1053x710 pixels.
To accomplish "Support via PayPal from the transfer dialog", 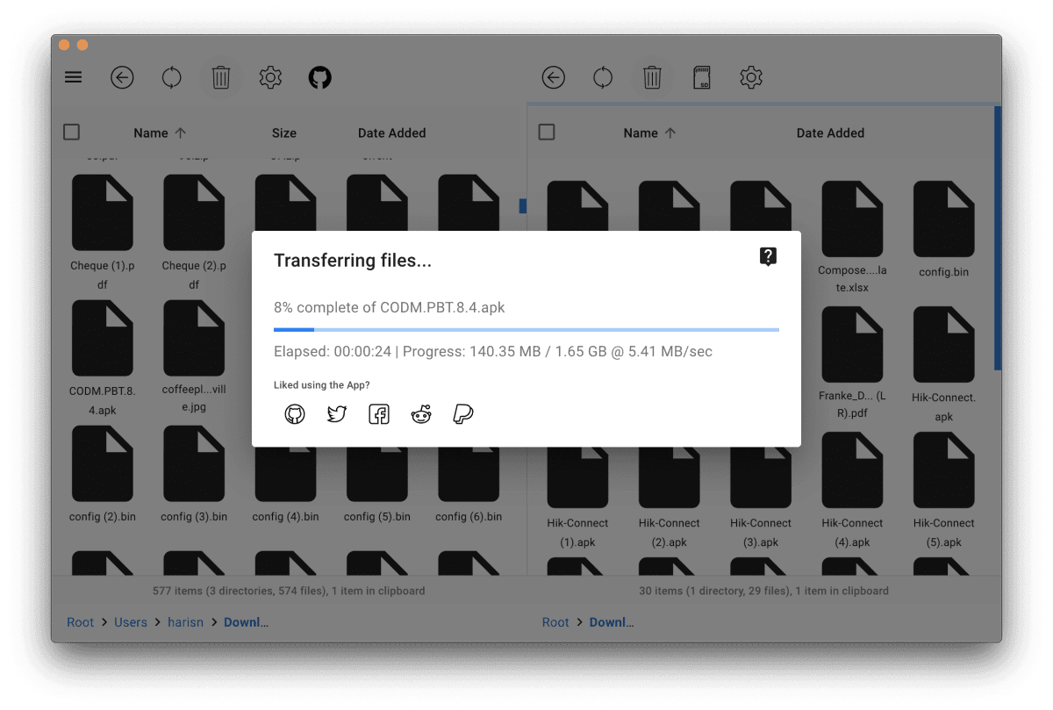I will click(463, 413).
